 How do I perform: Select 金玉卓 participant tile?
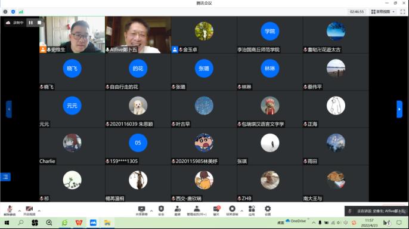click(x=204, y=35)
